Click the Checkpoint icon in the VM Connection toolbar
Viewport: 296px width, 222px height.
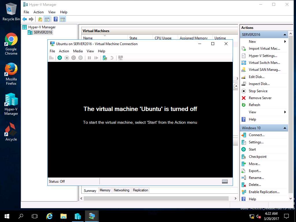(x=105, y=58)
